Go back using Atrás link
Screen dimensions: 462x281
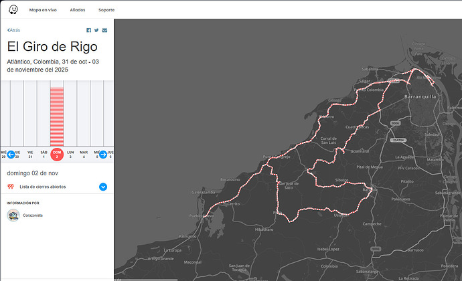coord(15,30)
